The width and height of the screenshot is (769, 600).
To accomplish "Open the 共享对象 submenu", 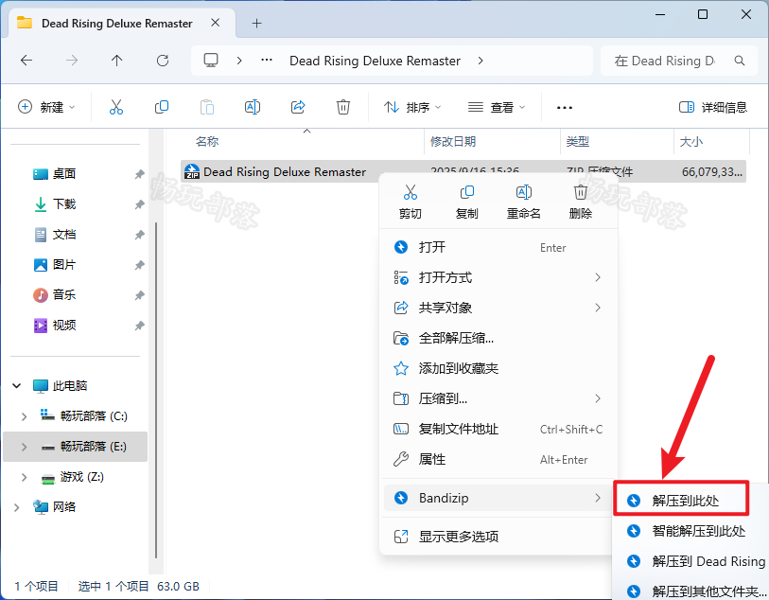I will coord(498,308).
